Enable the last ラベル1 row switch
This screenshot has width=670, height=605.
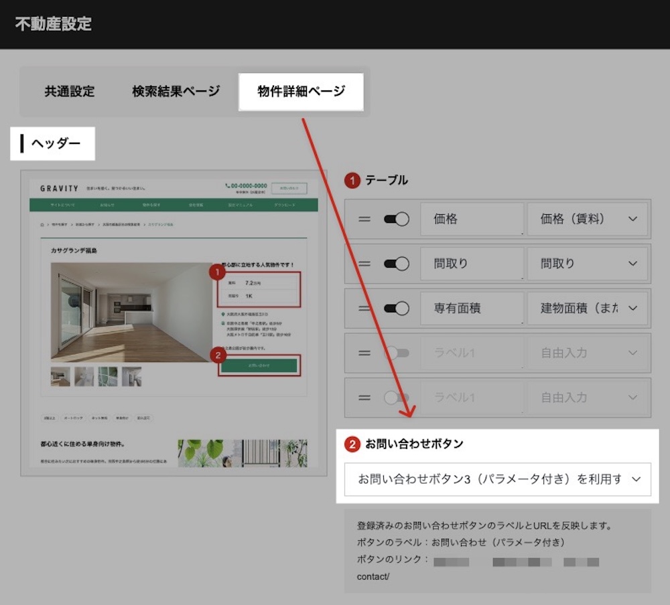[x=397, y=398]
